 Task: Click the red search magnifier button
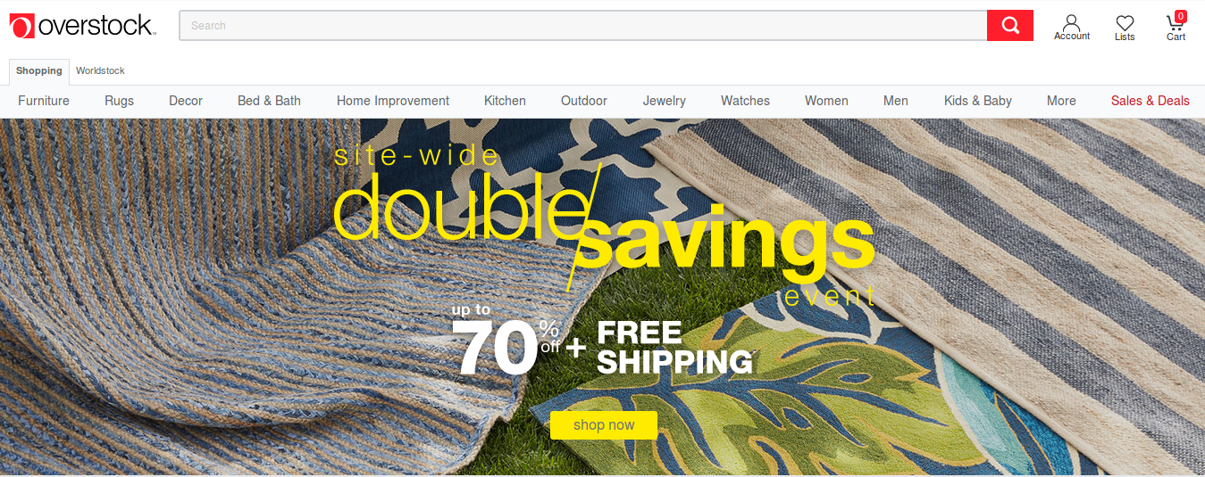[x=1010, y=25]
